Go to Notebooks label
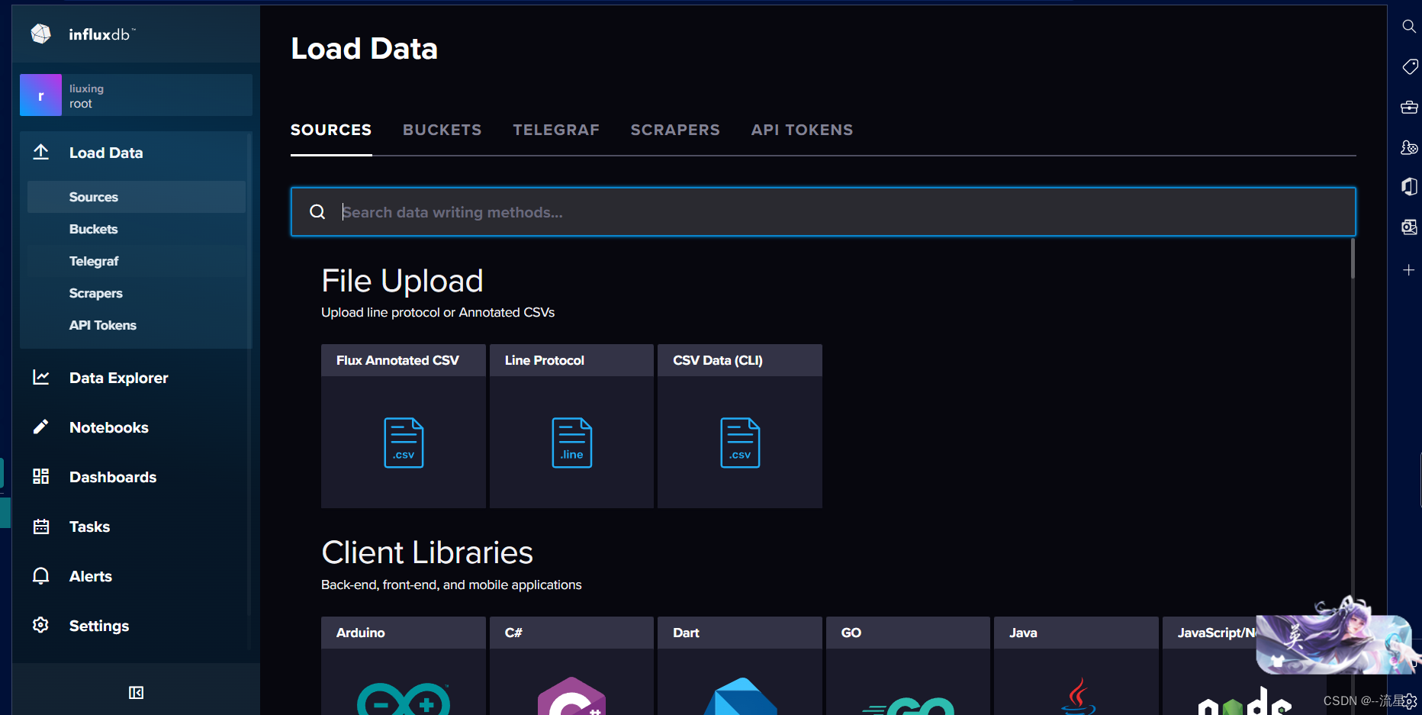This screenshot has height=715, width=1422. coord(109,427)
